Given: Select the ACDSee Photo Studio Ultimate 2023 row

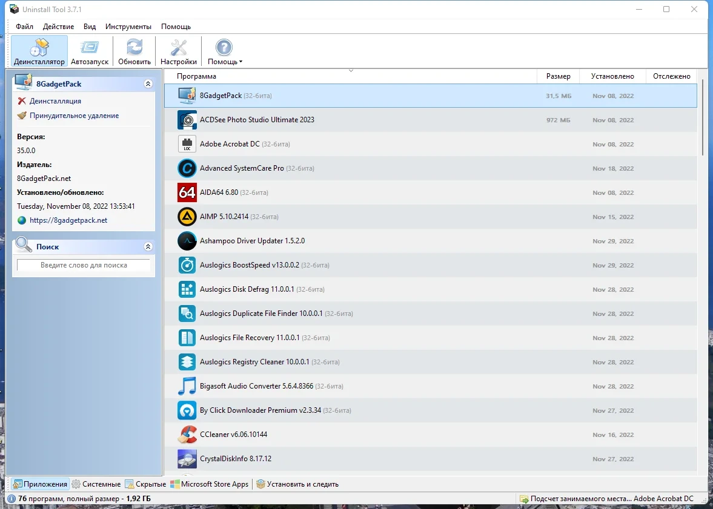Looking at the screenshot, I should 430,119.
